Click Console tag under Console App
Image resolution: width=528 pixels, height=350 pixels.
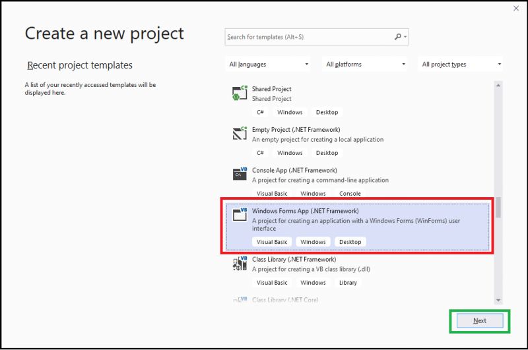[350, 194]
